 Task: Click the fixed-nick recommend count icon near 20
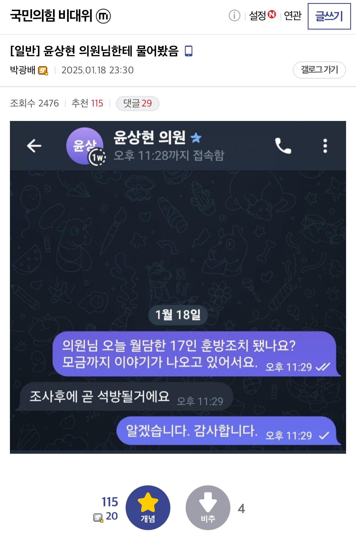coord(98,517)
